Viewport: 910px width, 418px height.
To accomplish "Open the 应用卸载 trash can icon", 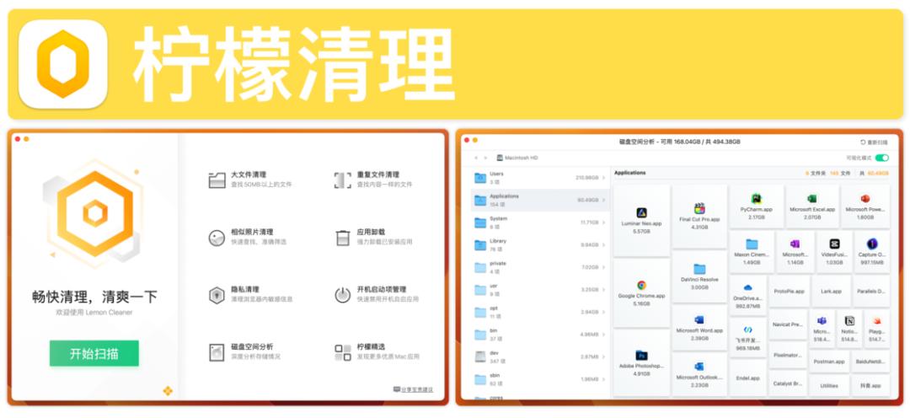I will 342,238.
